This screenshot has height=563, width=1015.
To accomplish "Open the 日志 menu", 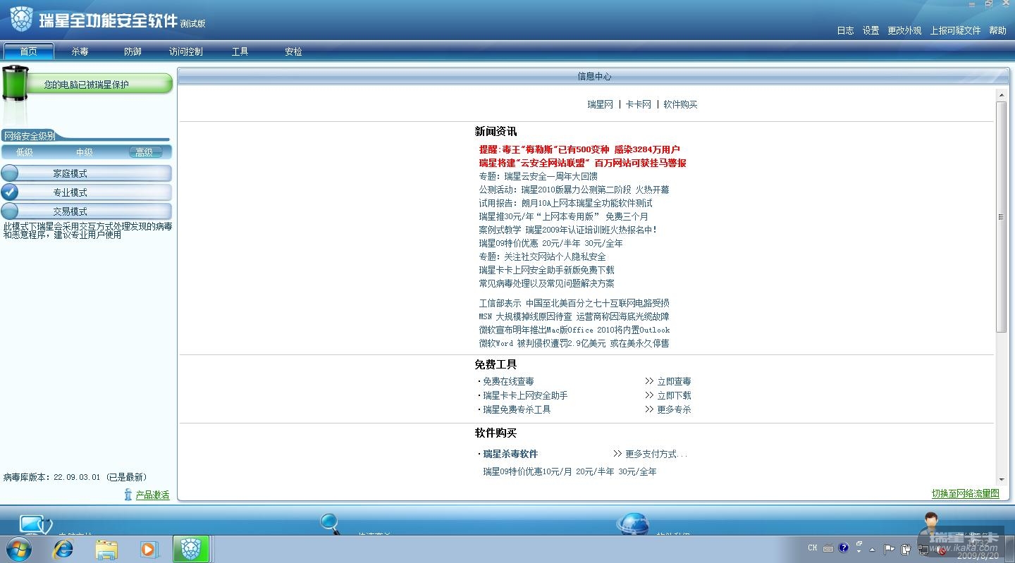I will [845, 31].
